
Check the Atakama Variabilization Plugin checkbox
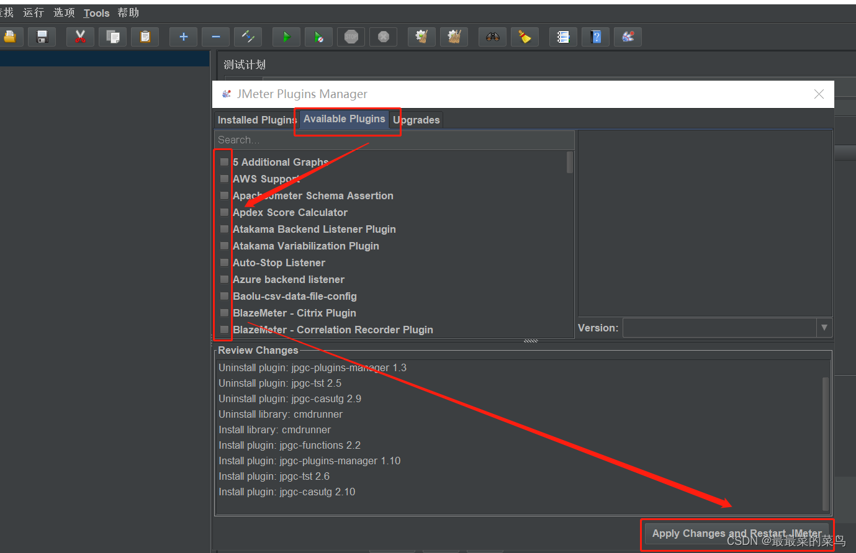click(x=224, y=246)
